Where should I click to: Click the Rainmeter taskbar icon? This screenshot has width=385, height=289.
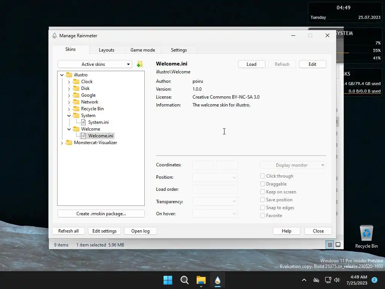(218, 280)
